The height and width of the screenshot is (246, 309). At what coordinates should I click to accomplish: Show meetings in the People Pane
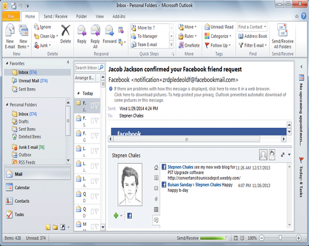click(x=156, y=209)
